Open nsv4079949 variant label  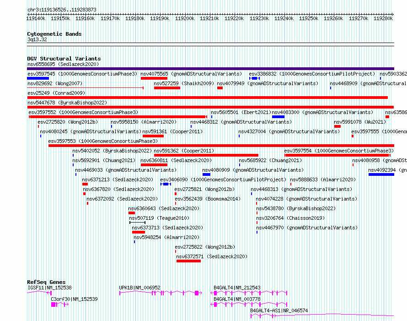coord(268,83)
